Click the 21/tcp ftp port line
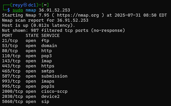Screen dimensions: 171x106 pyautogui.click(x=26, y=41)
